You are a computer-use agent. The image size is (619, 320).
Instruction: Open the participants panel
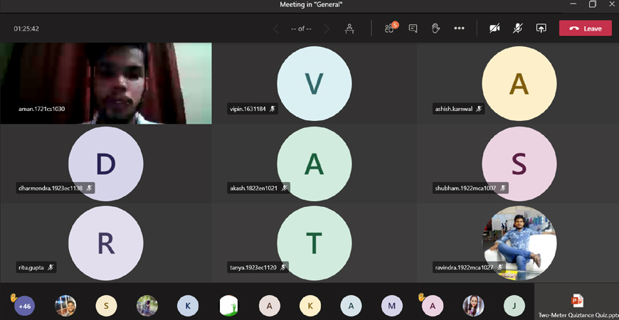tap(389, 28)
